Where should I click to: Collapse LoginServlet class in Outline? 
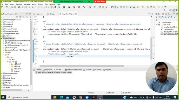[x=157, y=25]
